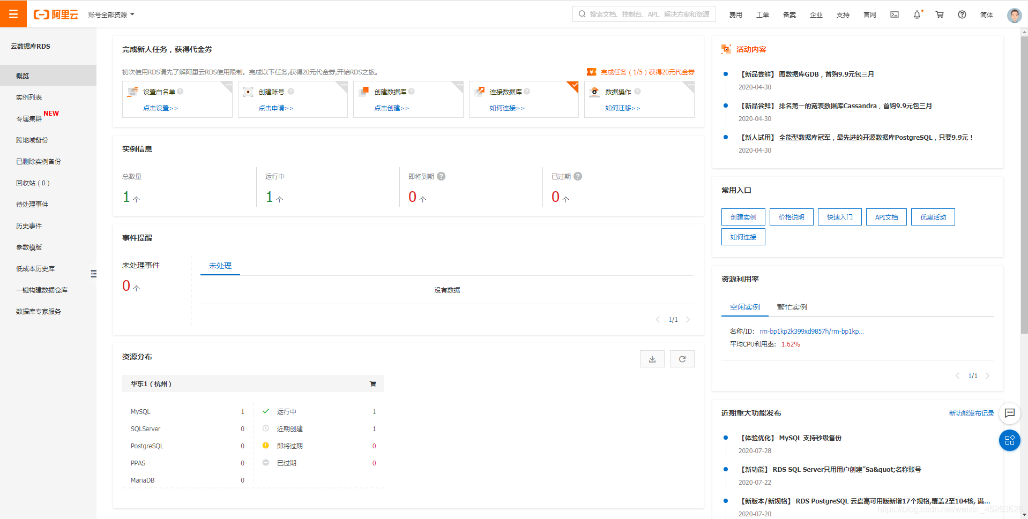
Task: Go to previous page in resource utilization
Action: click(x=958, y=376)
